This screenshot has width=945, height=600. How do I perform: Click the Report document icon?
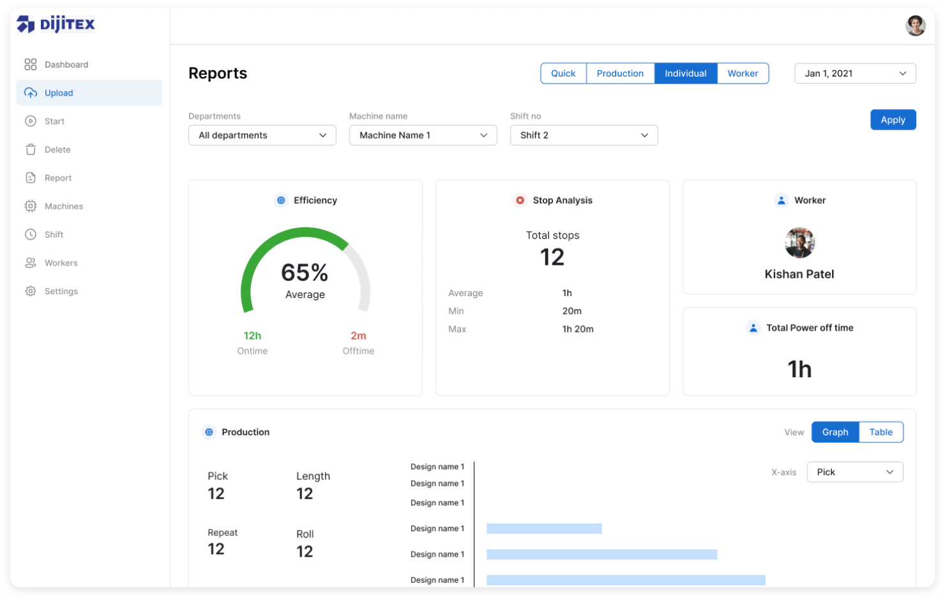tap(31, 178)
